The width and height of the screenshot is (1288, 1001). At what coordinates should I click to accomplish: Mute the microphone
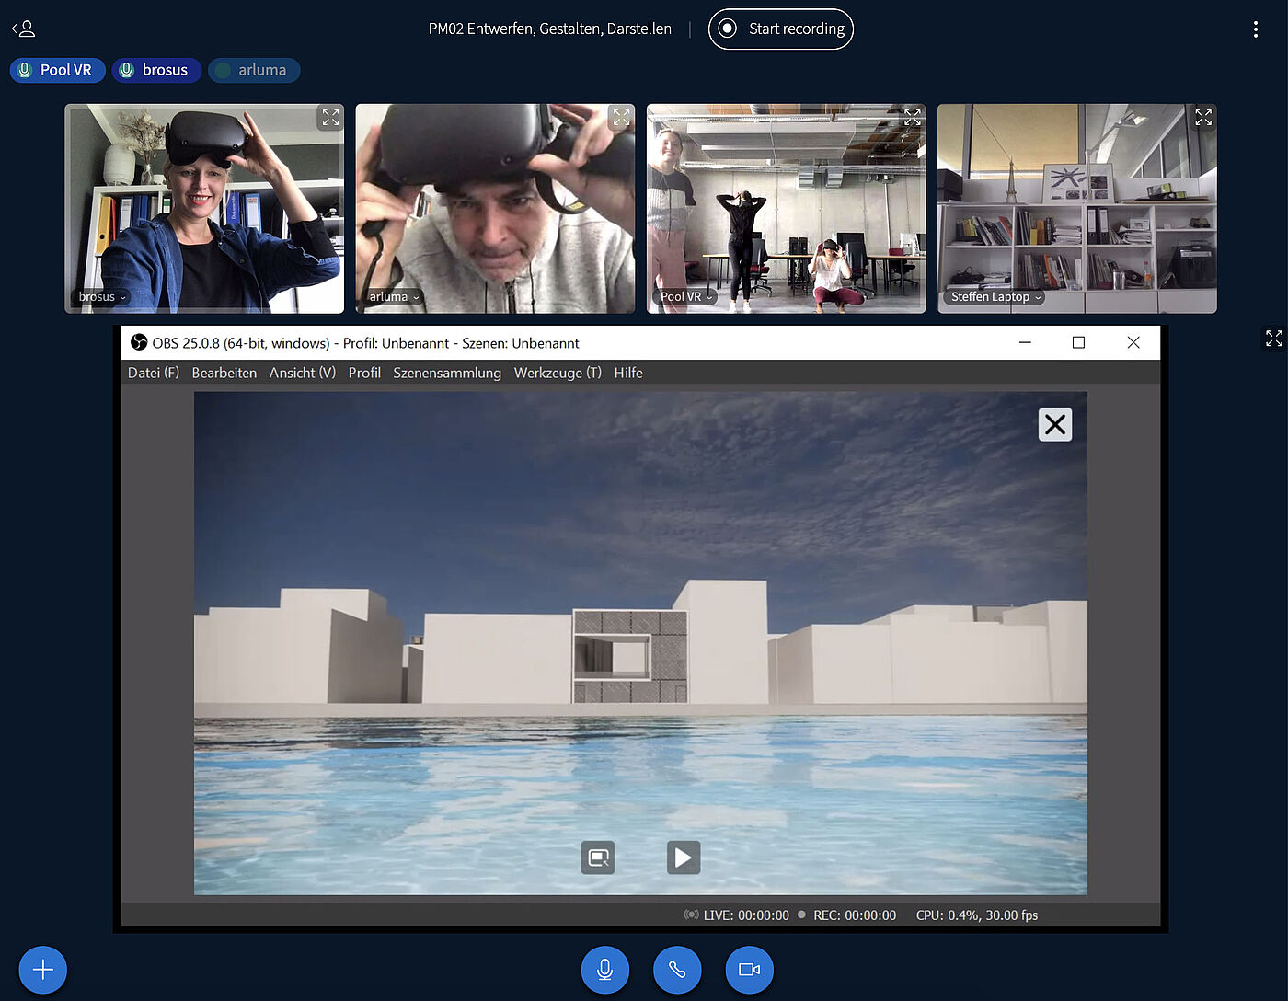(x=605, y=970)
